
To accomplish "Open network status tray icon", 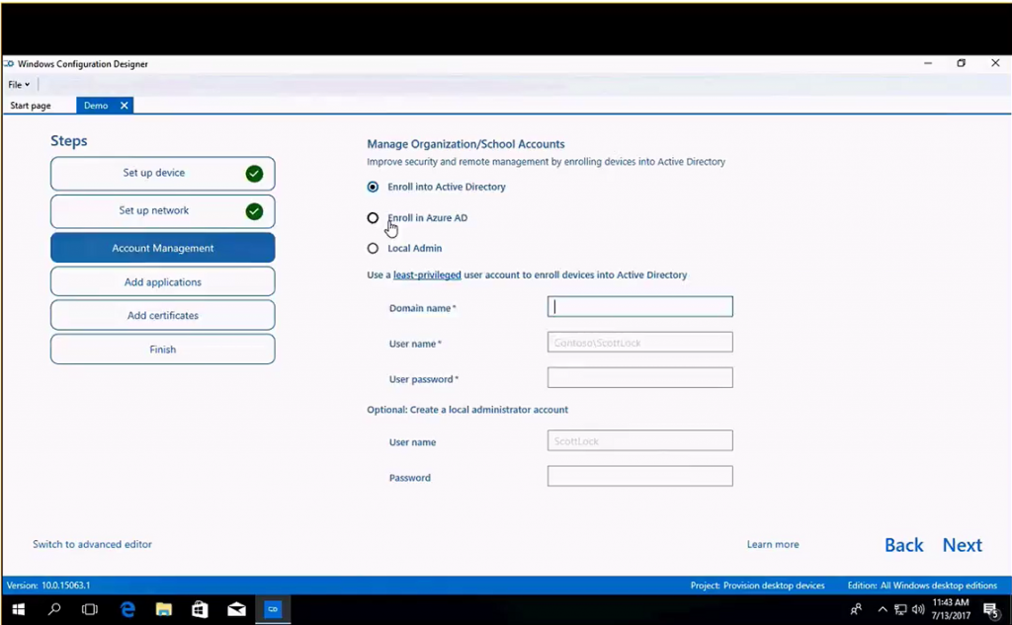I will tap(900, 609).
